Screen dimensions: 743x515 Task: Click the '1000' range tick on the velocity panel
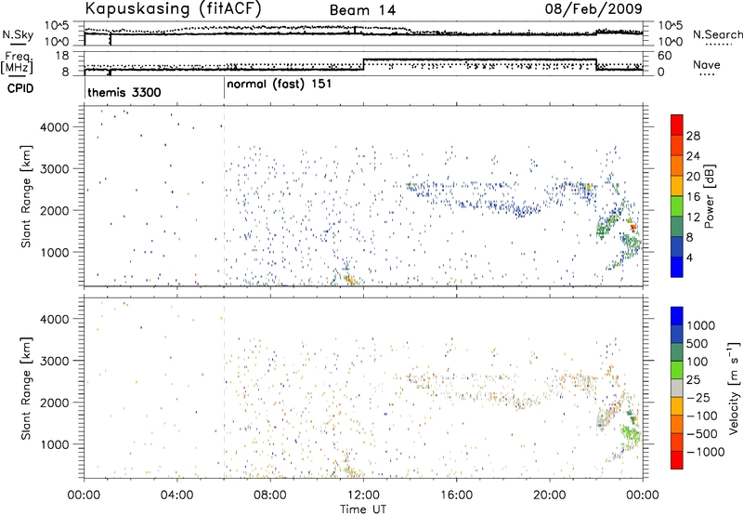tap(54, 444)
